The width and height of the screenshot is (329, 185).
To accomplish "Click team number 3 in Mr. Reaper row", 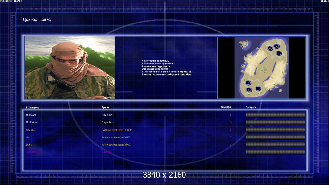I will tap(231, 122).
